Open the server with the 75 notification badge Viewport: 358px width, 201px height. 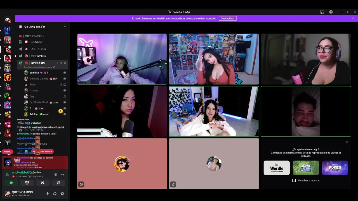click(x=8, y=124)
